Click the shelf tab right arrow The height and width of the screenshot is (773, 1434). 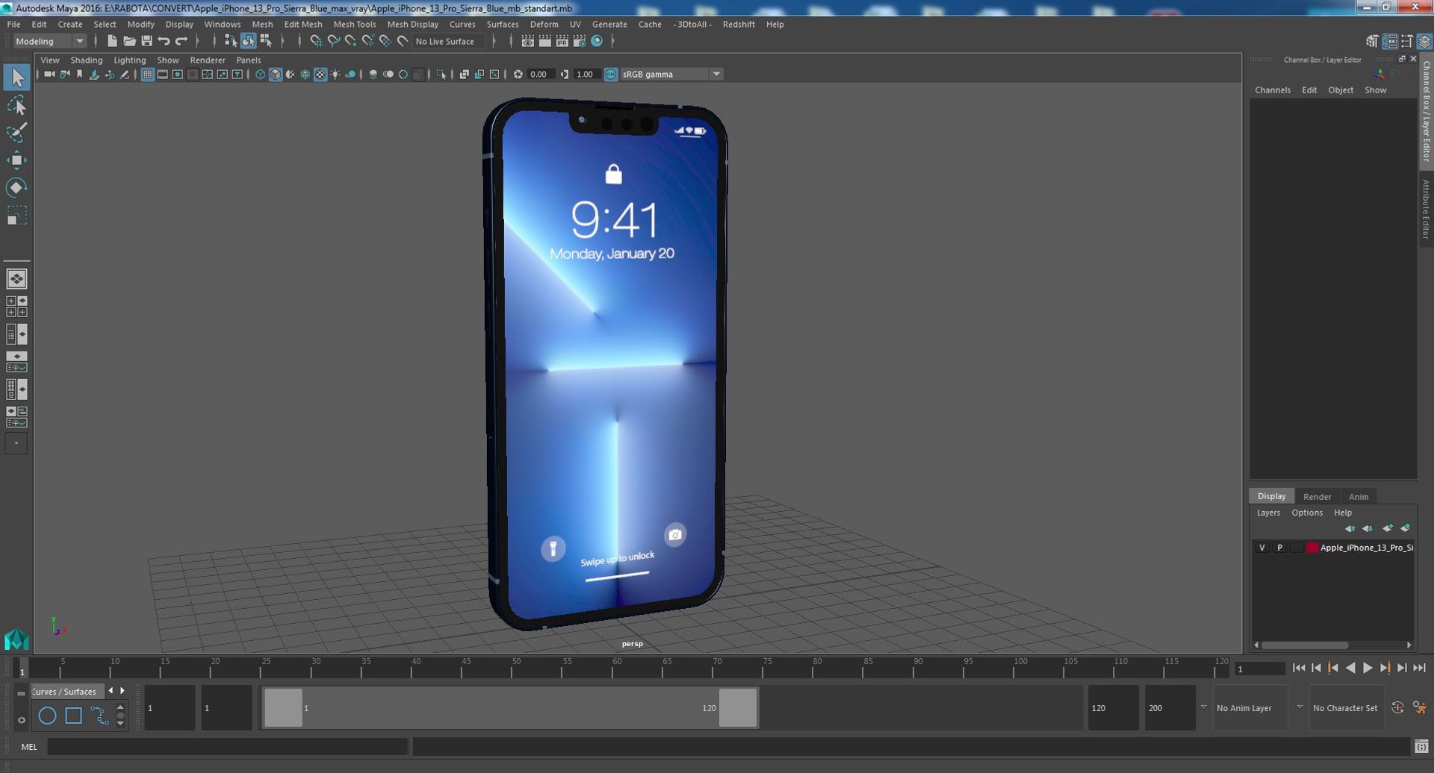tap(122, 691)
